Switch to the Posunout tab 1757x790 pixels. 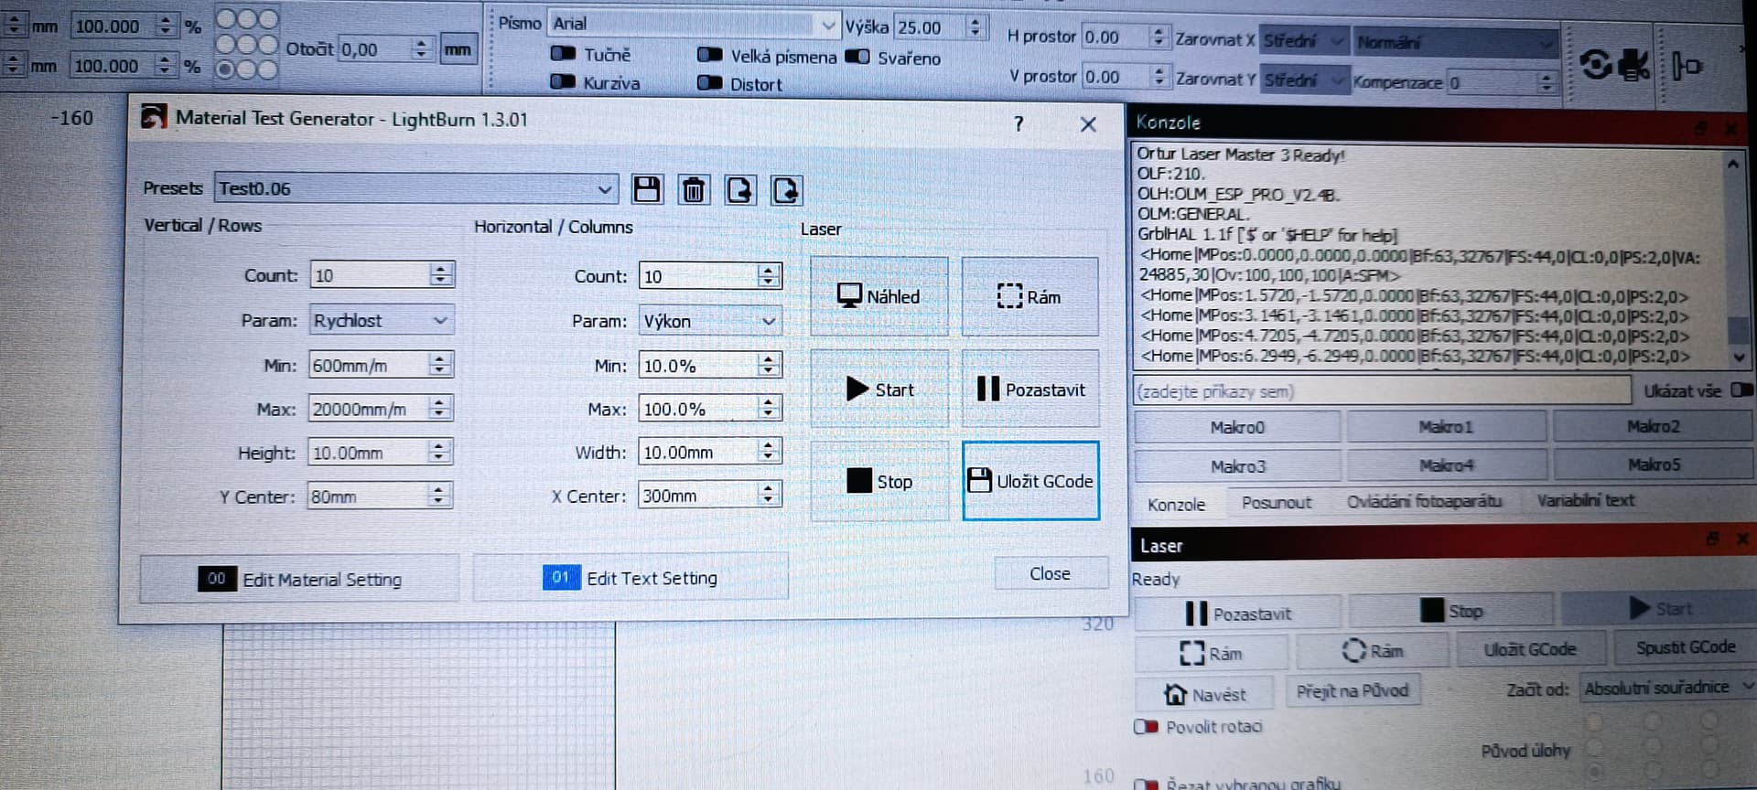(x=1276, y=502)
